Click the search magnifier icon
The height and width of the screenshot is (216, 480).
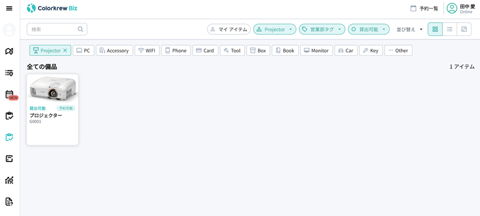click(x=80, y=29)
